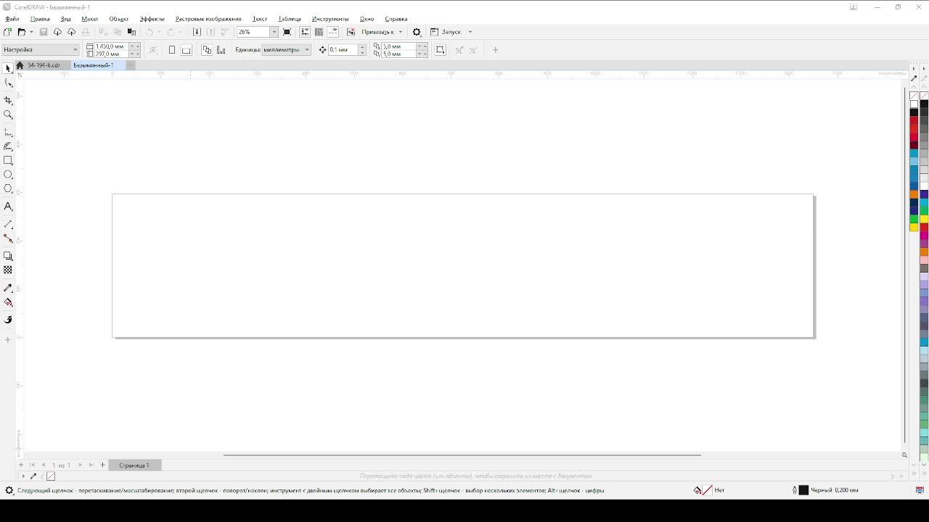
Task: Open the File menu
Action: point(12,19)
